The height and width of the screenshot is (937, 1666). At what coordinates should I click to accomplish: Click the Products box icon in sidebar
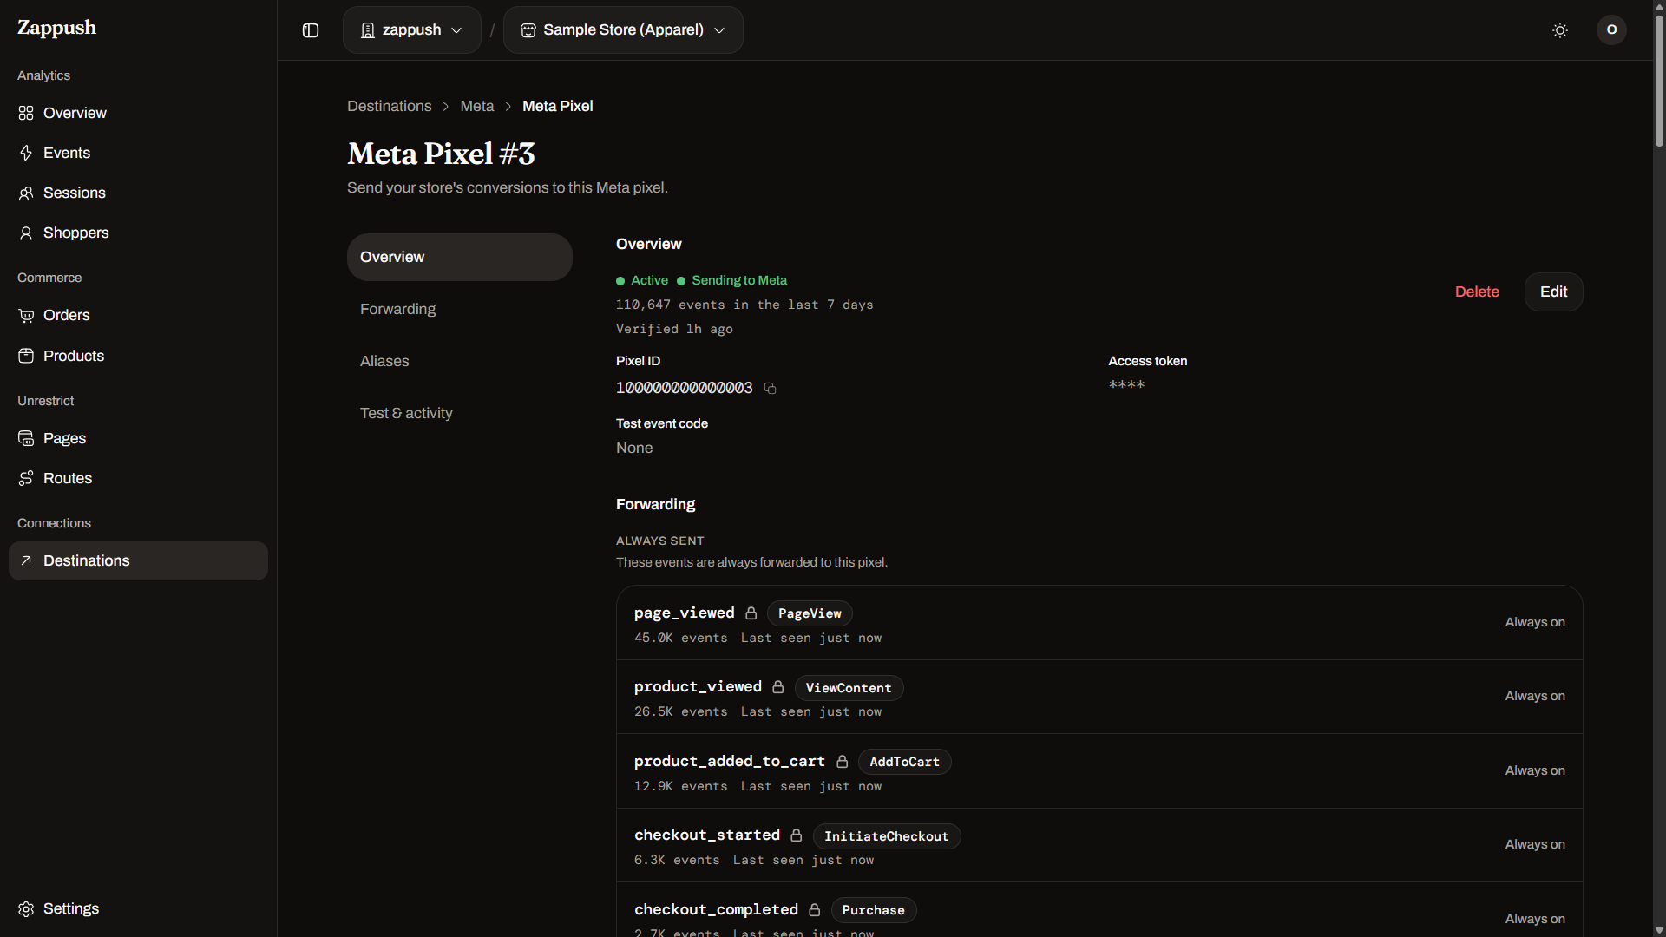pyautogui.click(x=26, y=357)
